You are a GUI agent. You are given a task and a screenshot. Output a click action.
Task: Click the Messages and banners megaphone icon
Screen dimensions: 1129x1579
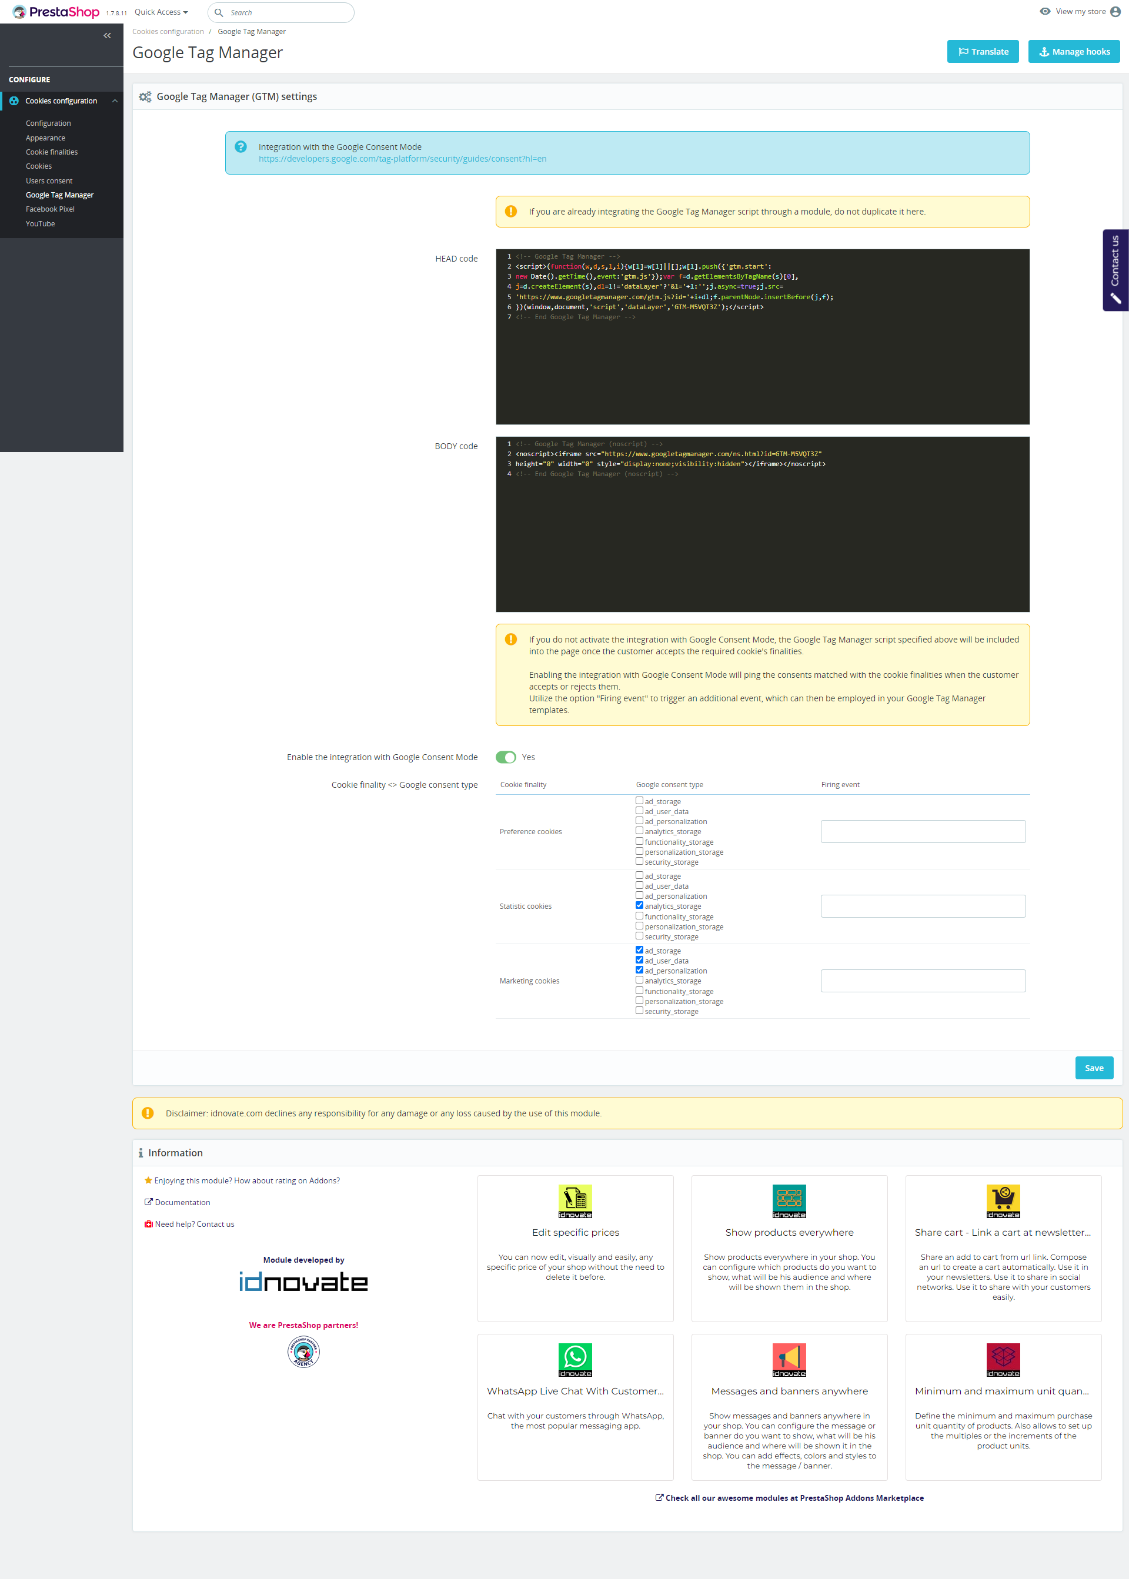click(x=789, y=1359)
